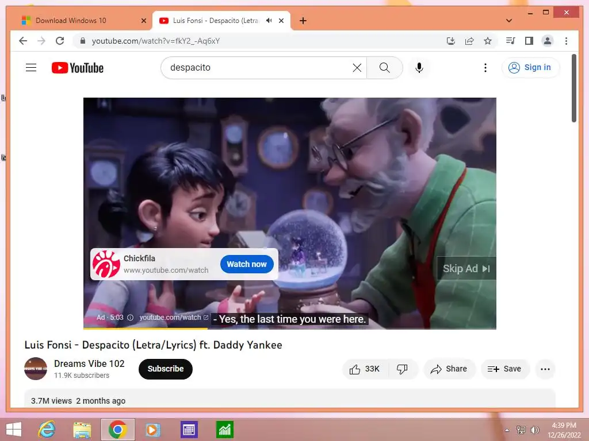Select Chrome in the taskbar
Screen dimensions: 589x441
[117, 430]
